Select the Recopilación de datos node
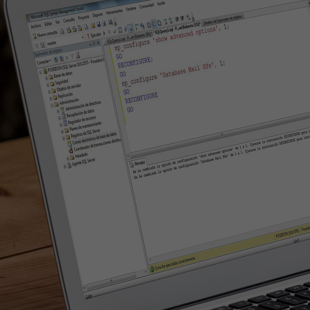Screen dimensions: 310x310 [x=80, y=113]
